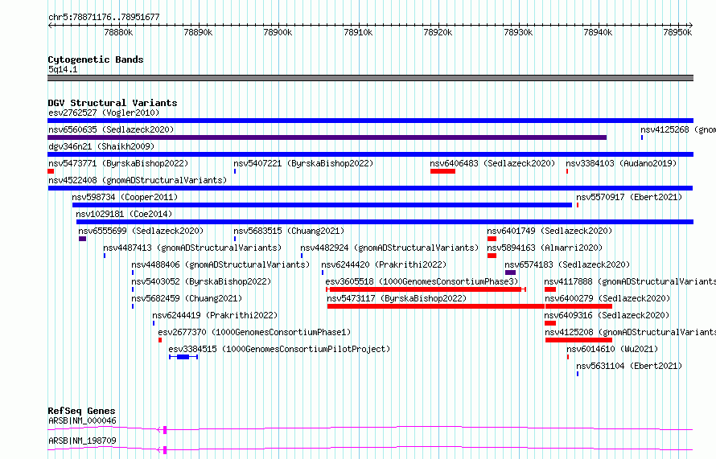Click the nsv5407221 (ByrskaBishop2022) label
The image size is (716, 459).
click(x=303, y=163)
